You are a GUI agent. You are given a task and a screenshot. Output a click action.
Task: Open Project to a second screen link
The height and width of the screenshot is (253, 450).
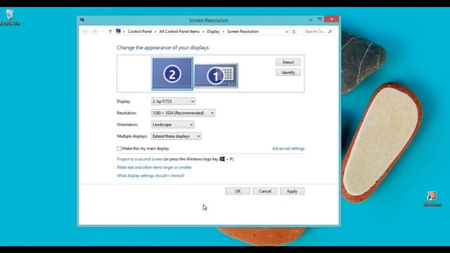pyautogui.click(x=140, y=159)
